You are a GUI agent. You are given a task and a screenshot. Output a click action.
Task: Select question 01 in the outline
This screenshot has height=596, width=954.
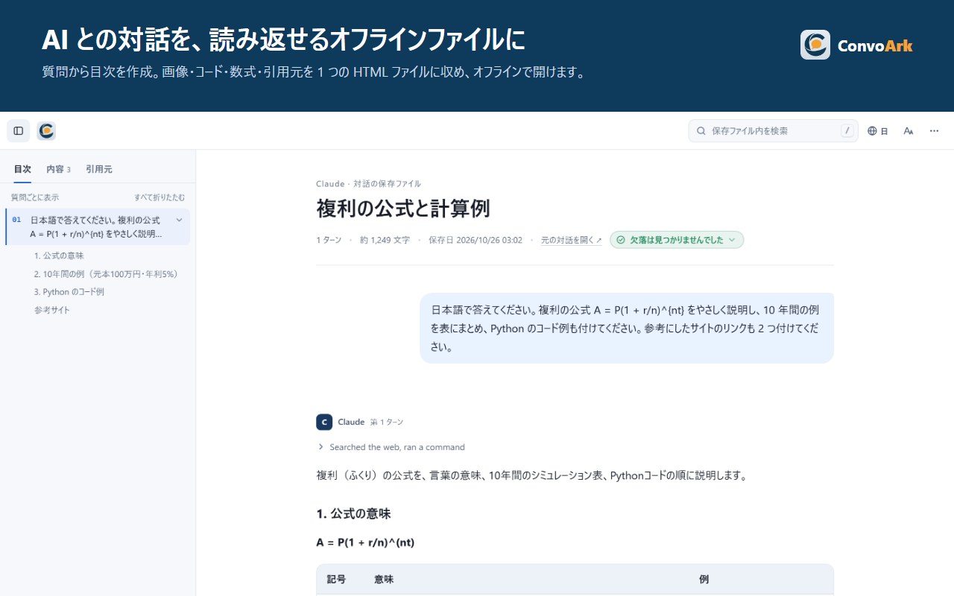pos(98,226)
